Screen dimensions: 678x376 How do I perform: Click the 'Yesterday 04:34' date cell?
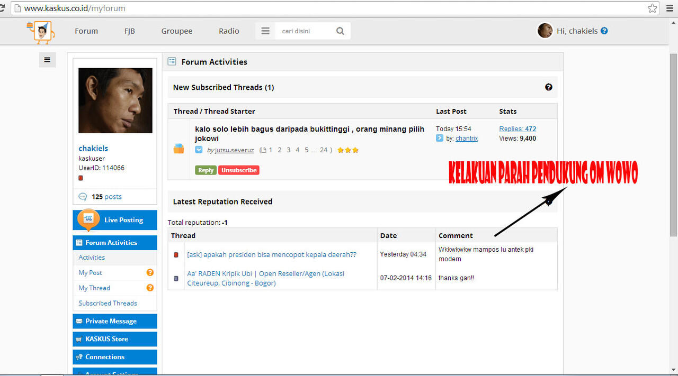pos(403,254)
